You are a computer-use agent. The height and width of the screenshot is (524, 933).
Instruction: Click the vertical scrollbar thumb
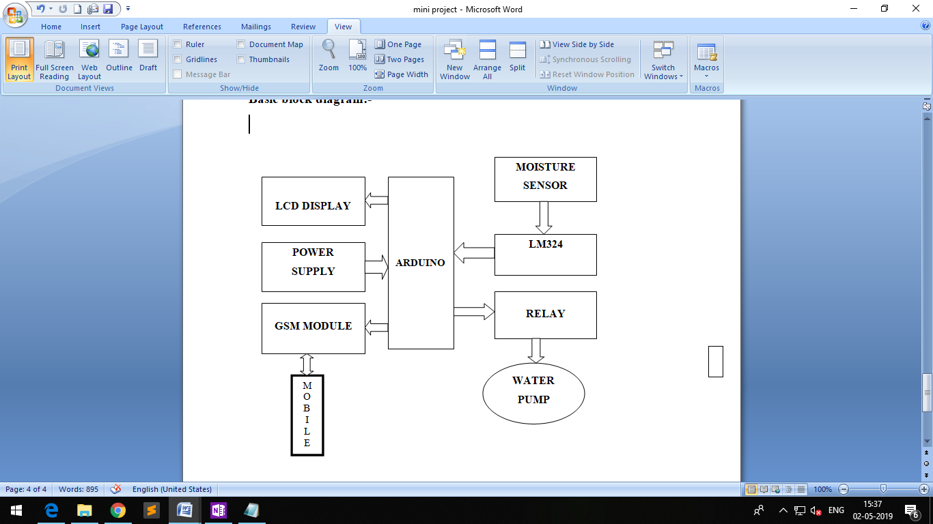tap(927, 393)
